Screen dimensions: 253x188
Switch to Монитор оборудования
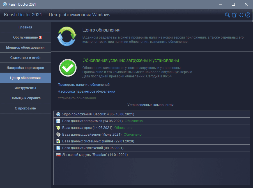click(x=26, y=48)
